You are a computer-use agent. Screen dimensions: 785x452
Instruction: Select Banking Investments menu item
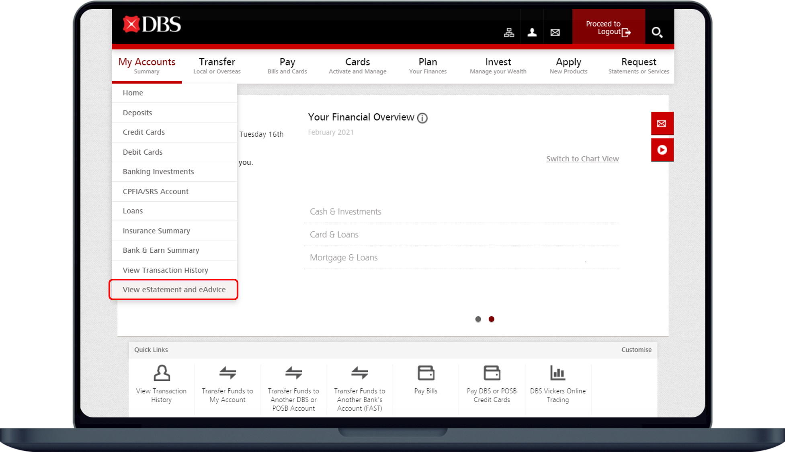tap(174, 172)
